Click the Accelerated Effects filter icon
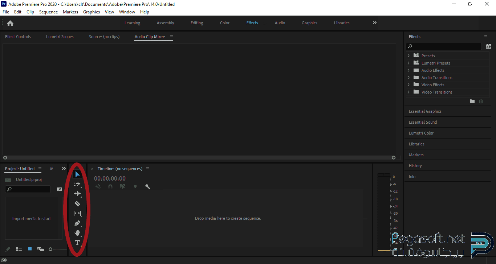496x264 pixels. click(x=488, y=46)
